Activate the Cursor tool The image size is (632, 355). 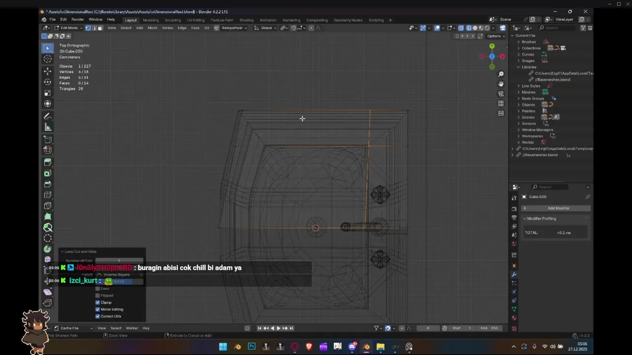click(47, 59)
